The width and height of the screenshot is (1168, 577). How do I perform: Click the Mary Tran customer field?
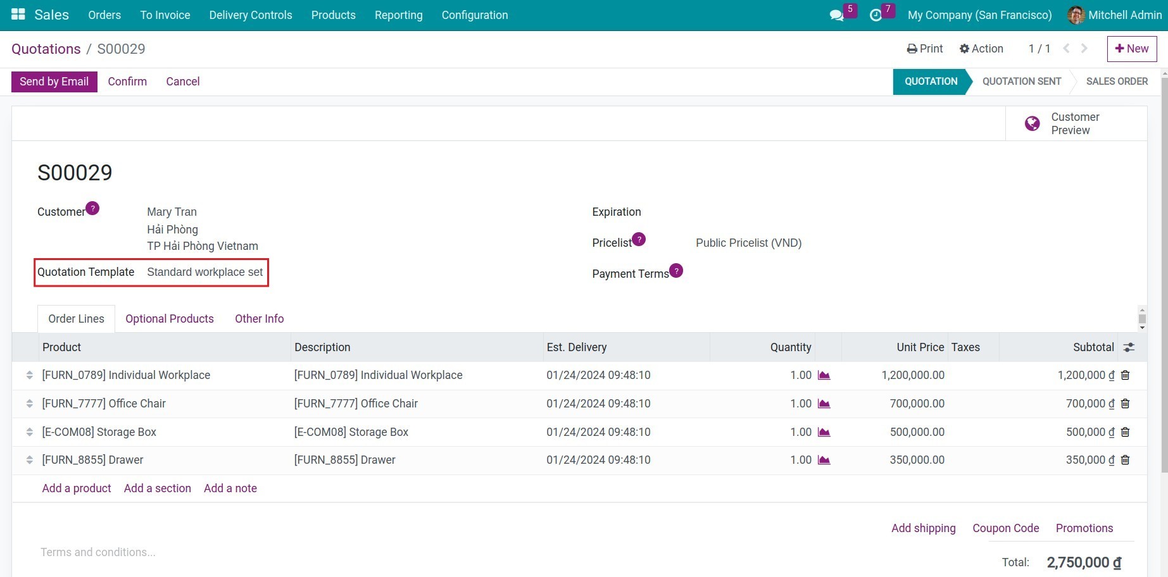[172, 212]
